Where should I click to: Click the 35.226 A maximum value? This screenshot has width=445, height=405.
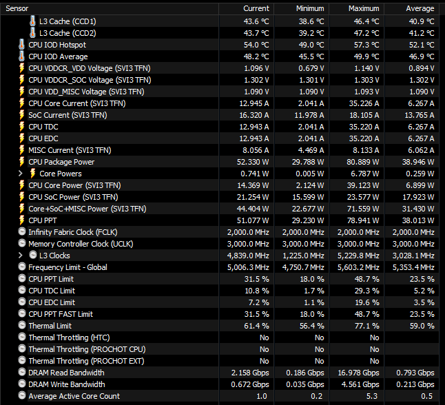point(364,103)
